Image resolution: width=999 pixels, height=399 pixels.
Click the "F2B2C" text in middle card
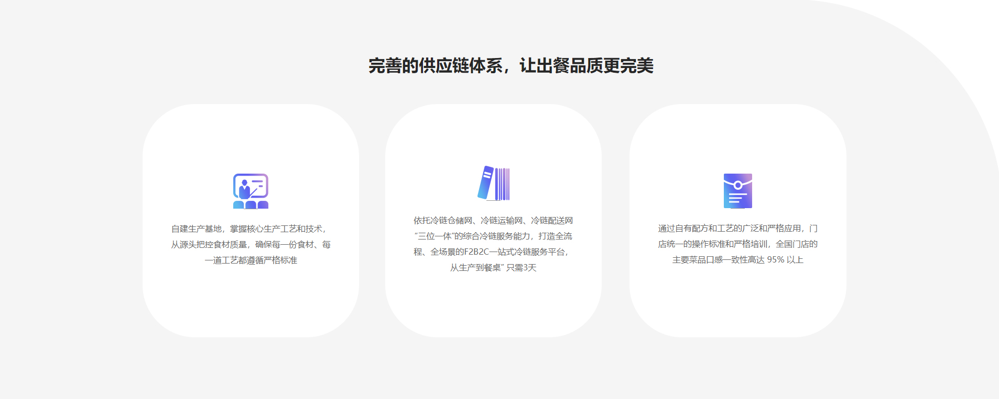click(476, 252)
